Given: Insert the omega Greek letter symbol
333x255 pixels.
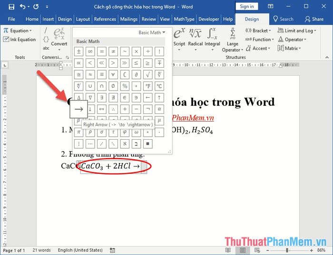Looking at the screenshot, I should click(137, 132).
